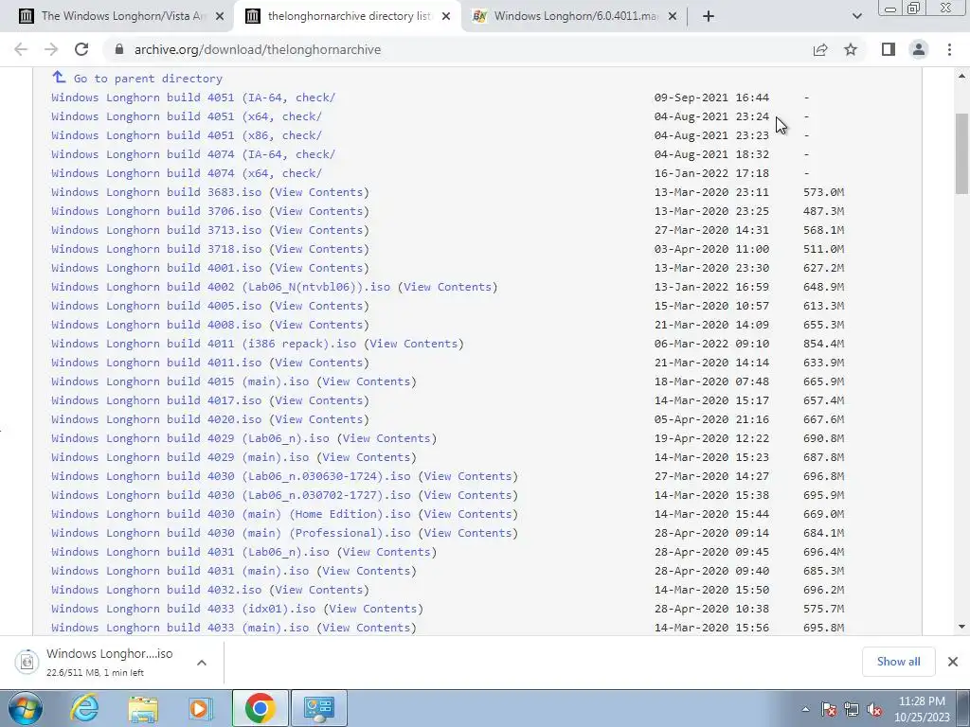Open build 4051 (x64, check/ folder
The height and width of the screenshot is (727, 970).
[x=187, y=116]
